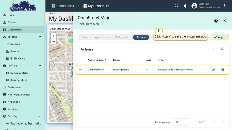Click the Building details action icon dots
Screen dimensions: 232x130
(x=148, y=70)
